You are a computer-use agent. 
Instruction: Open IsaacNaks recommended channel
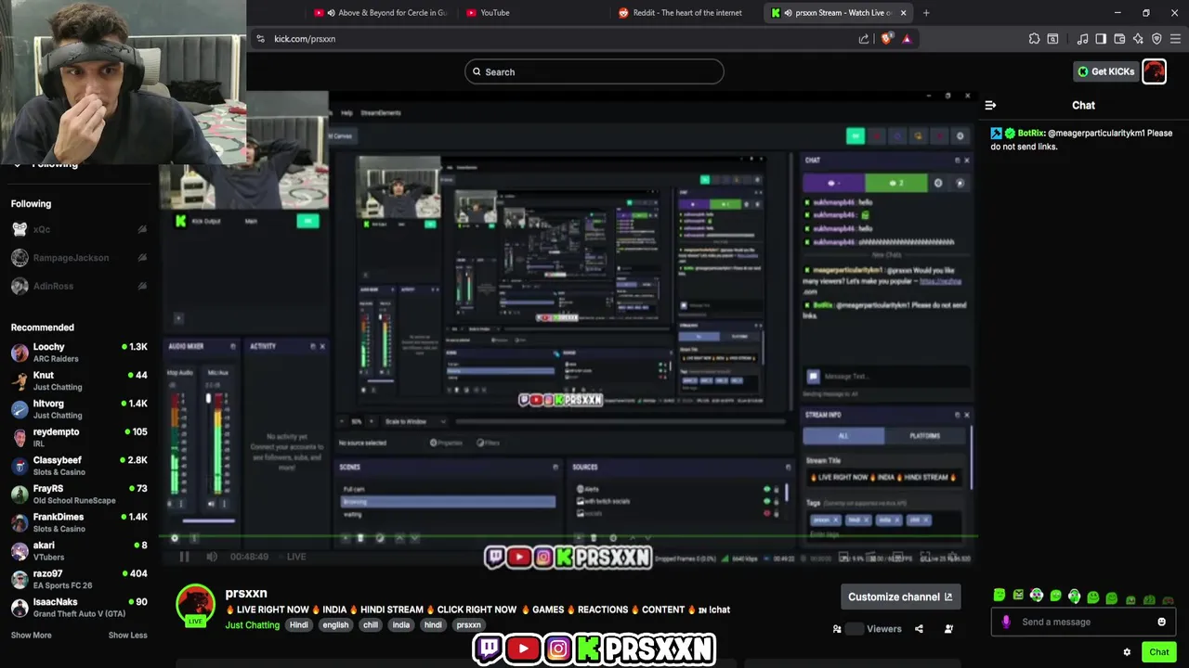pyautogui.click(x=79, y=608)
